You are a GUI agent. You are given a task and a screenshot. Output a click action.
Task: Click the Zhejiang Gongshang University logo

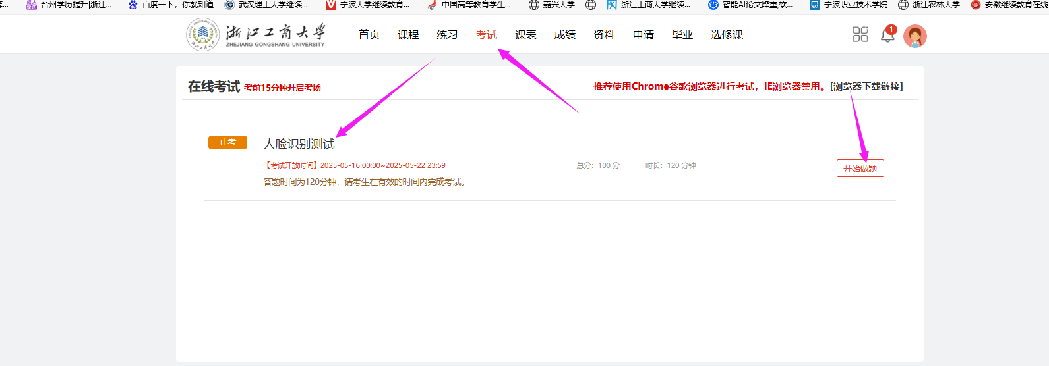(x=256, y=34)
